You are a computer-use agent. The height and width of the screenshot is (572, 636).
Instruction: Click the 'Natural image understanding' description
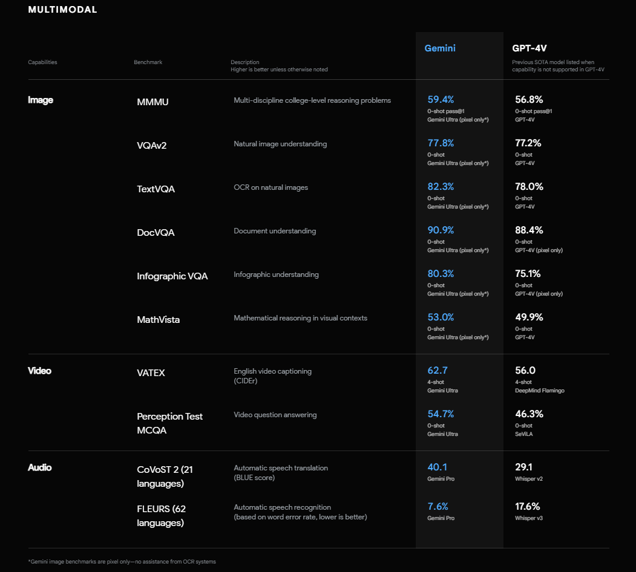pos(280,144)
